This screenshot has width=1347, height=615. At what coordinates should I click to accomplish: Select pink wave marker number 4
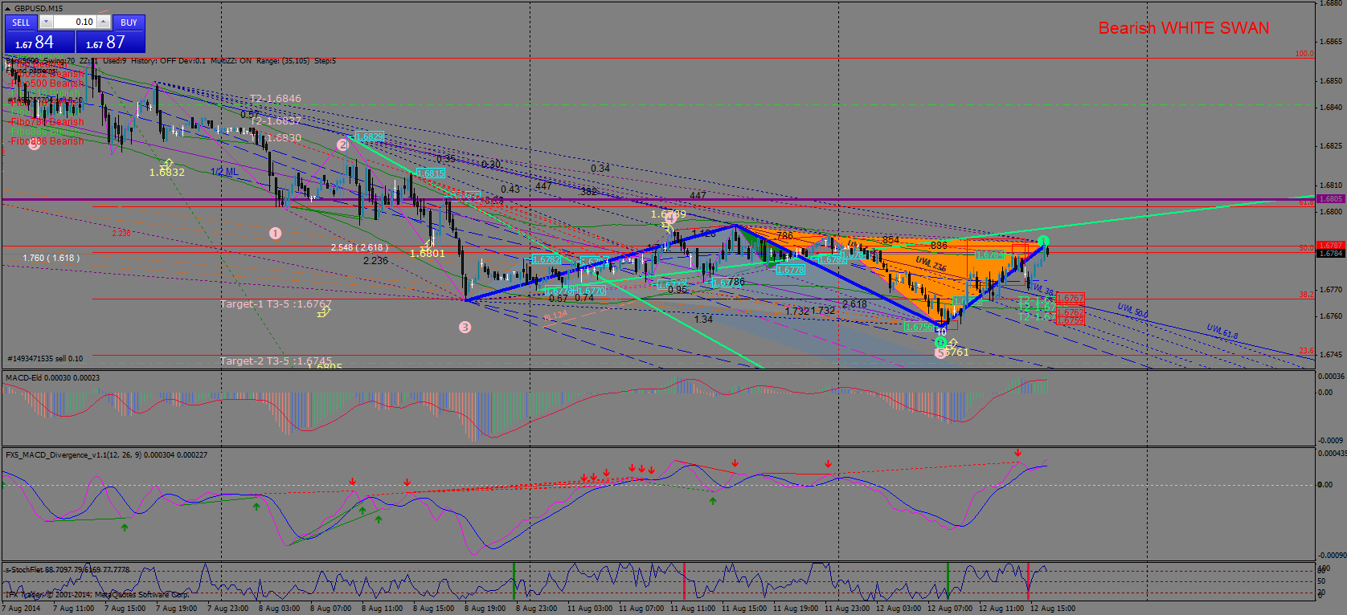coord(669,217)
